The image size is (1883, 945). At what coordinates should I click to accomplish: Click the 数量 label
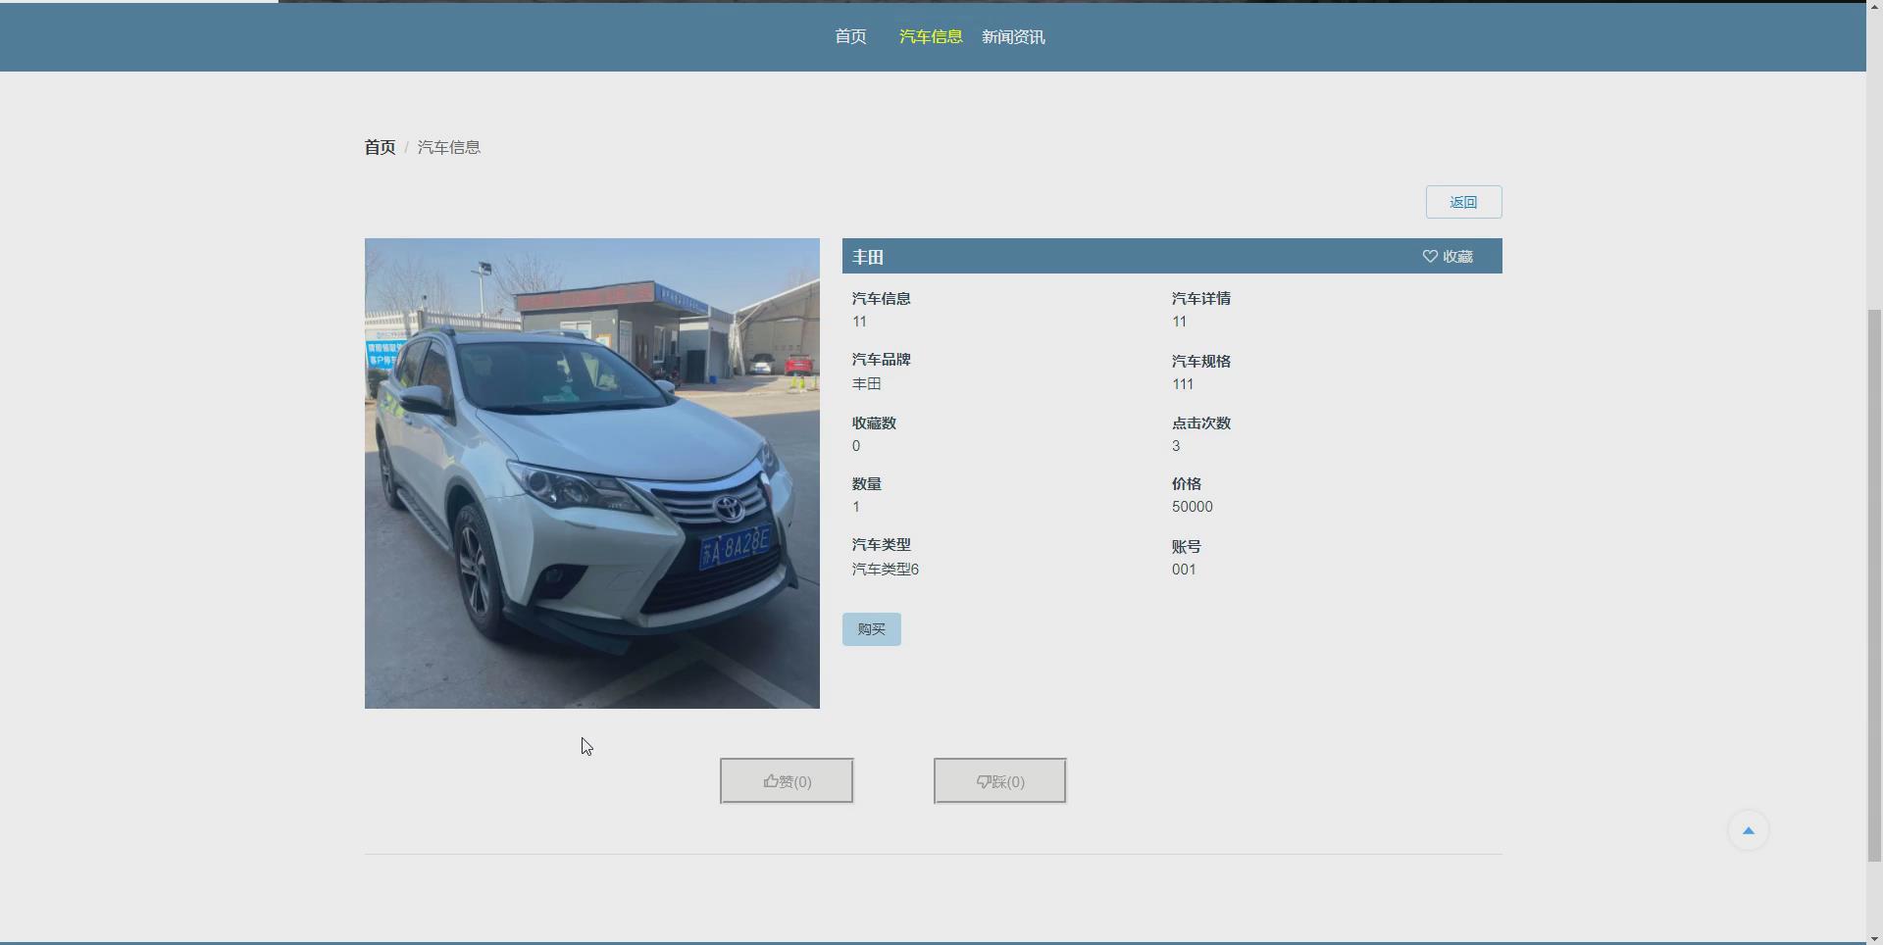[866, 484]
